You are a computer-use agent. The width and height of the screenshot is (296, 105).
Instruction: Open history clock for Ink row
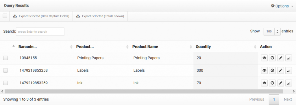[272, 83]
